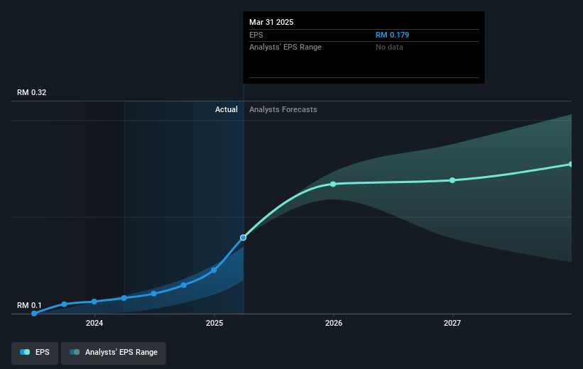Click the RM 0.32 y-axis label
The image size is (583, 369).
32,92
